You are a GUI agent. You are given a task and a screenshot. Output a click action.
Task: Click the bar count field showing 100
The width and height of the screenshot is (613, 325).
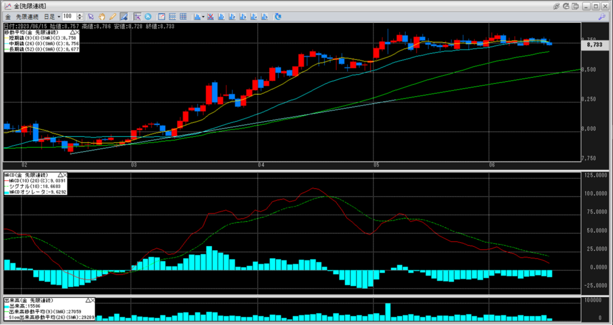[x=68, y=16]
